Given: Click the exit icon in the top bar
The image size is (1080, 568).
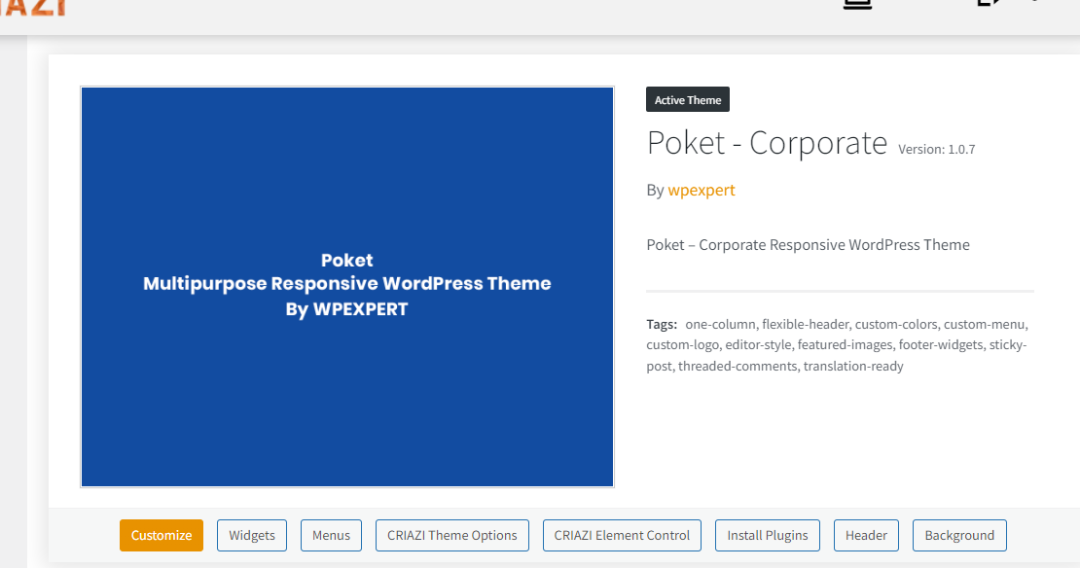Looking at the screenshot, I should [989, 4].
